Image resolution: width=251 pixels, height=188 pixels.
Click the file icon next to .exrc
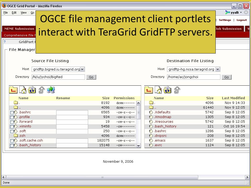(x=151, y=145)
